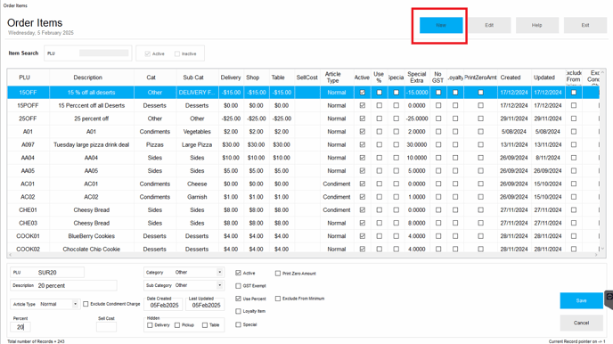Click the Last Updated field

point(206,306)
